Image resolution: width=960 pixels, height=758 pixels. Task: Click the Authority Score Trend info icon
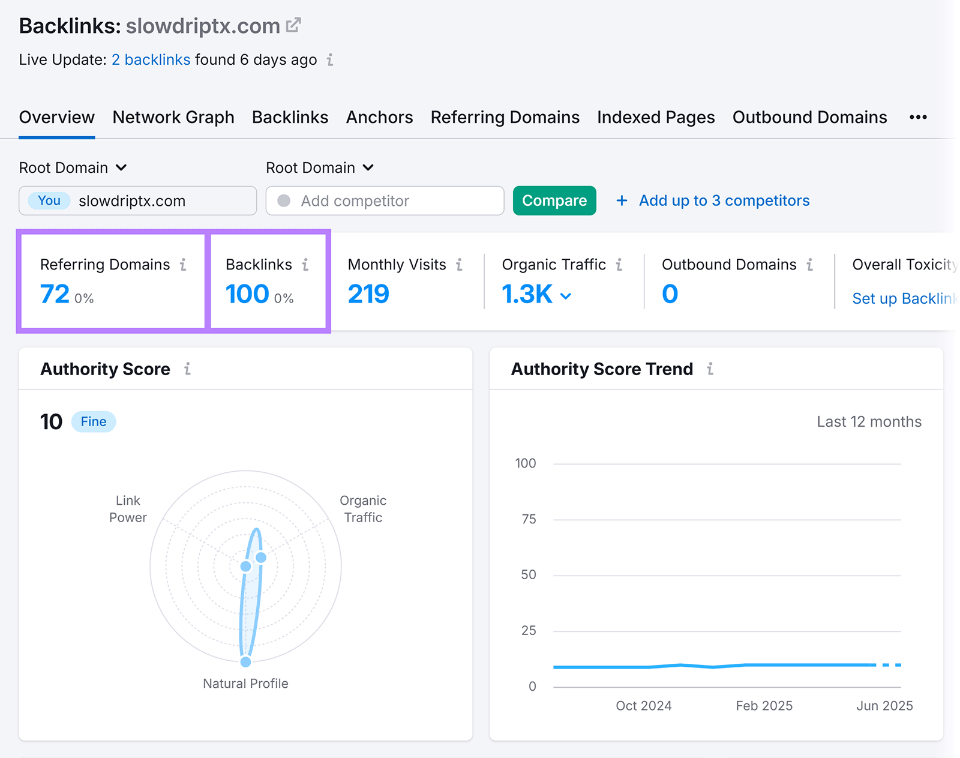[x=710, y=370]
